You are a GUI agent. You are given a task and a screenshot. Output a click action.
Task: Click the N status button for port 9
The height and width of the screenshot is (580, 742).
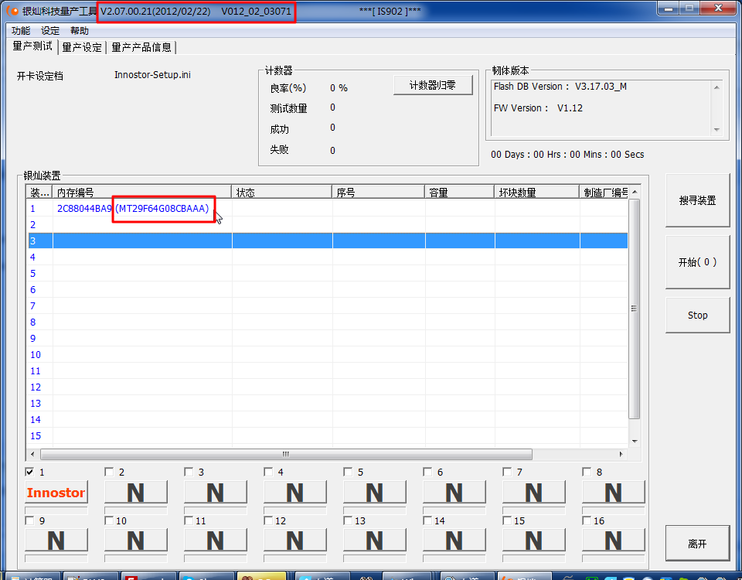pyautogui.click(x=56, y=541)
